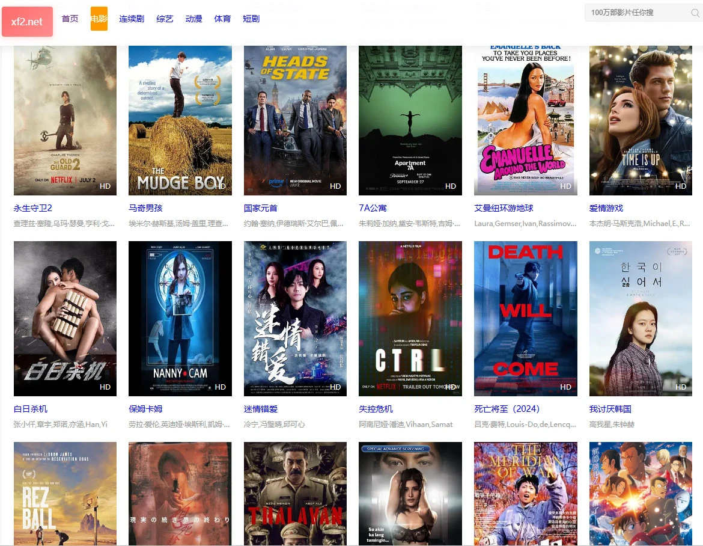The height and width of the screenshot is (546, 703).
Task: Click the 7A公寓 cast line
Action: (x=409, y=224)
